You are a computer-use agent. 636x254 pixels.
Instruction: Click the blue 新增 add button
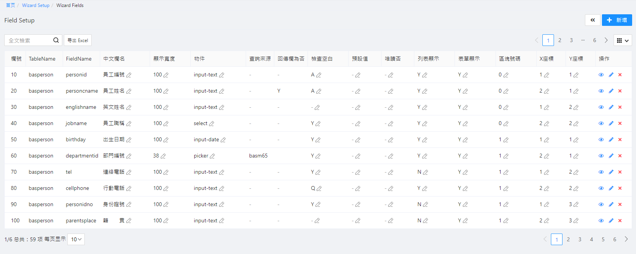point(617,20)
